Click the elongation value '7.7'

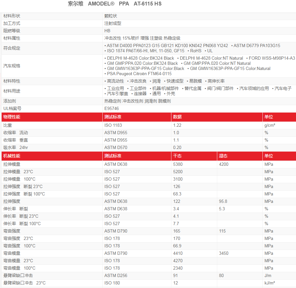pos(176,224)
